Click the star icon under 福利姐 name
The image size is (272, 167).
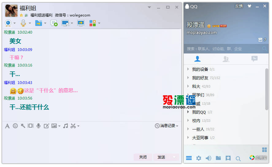tap(21, 15)
